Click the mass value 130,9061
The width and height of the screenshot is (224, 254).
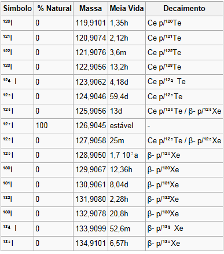tap(91, 184)
